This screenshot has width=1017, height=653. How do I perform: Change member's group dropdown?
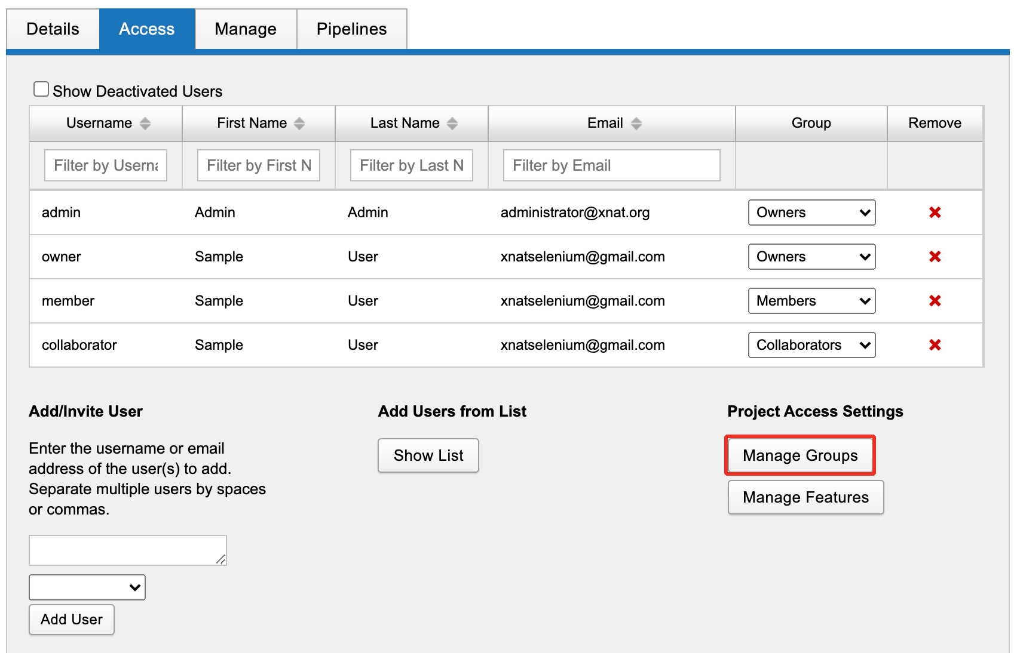tap(811, 301)
